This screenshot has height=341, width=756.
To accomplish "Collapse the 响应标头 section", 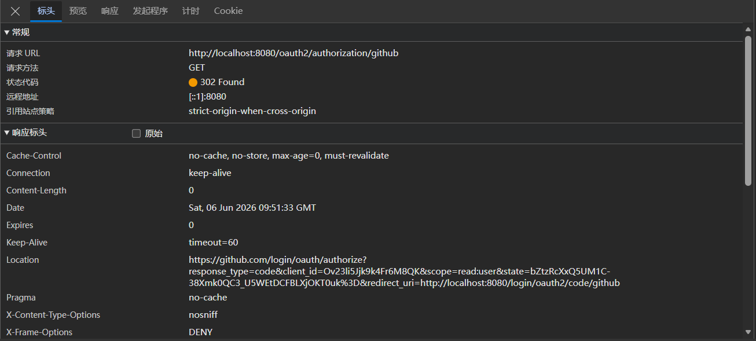I will 25,133.
